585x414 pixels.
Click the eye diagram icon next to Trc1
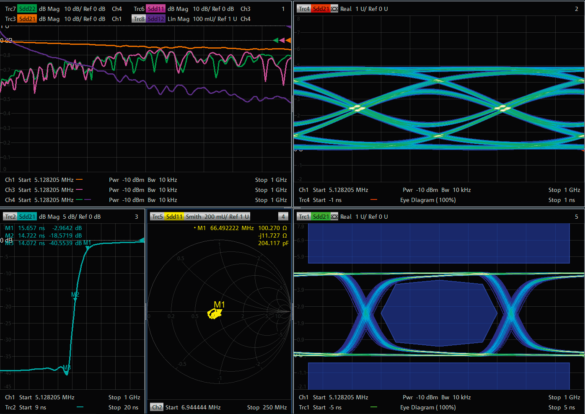click(334, 217)
